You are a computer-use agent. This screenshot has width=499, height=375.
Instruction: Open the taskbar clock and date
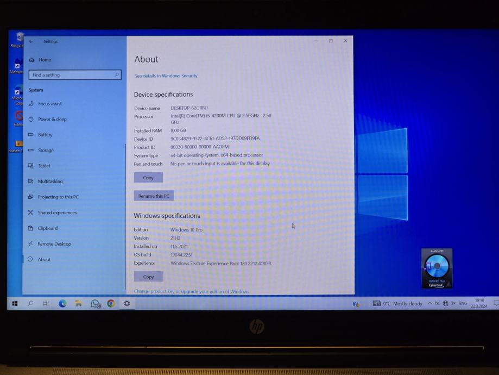(479, 303)
